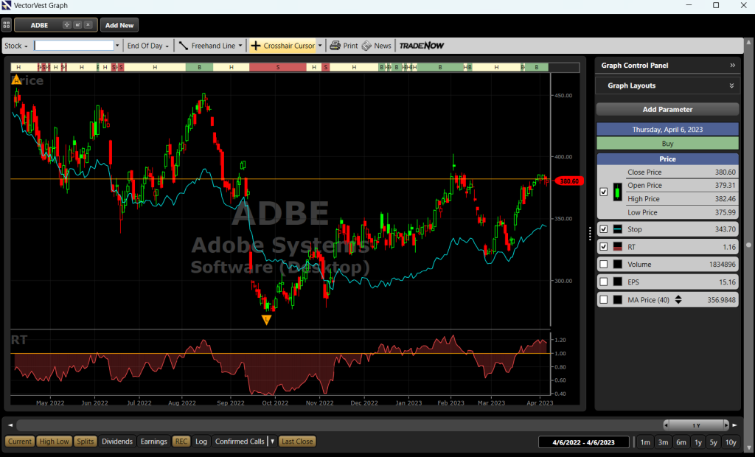Select the Freehand Line drawing tool

point(208,46)
